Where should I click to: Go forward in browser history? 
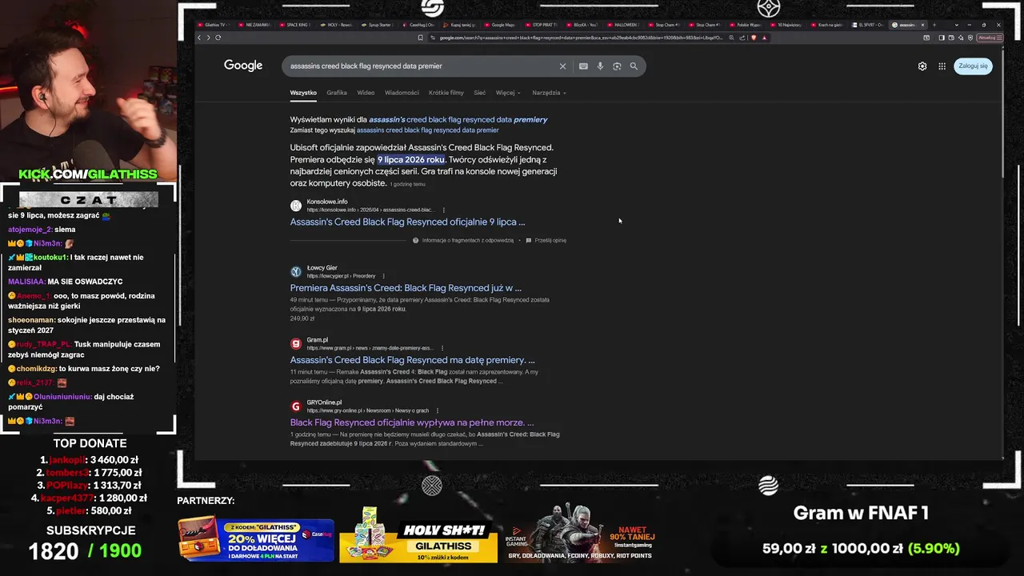(209, 38)
